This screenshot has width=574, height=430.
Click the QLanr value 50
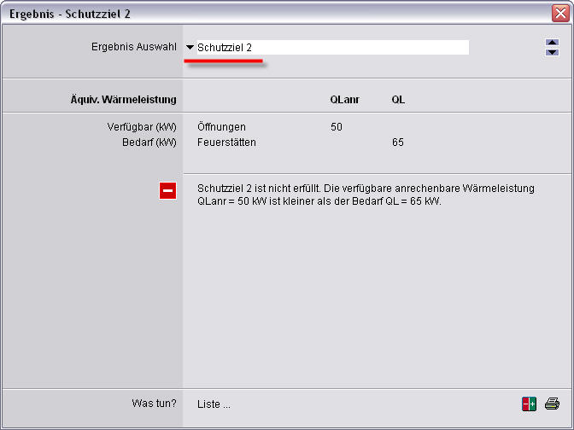click(x=336, y=127)
